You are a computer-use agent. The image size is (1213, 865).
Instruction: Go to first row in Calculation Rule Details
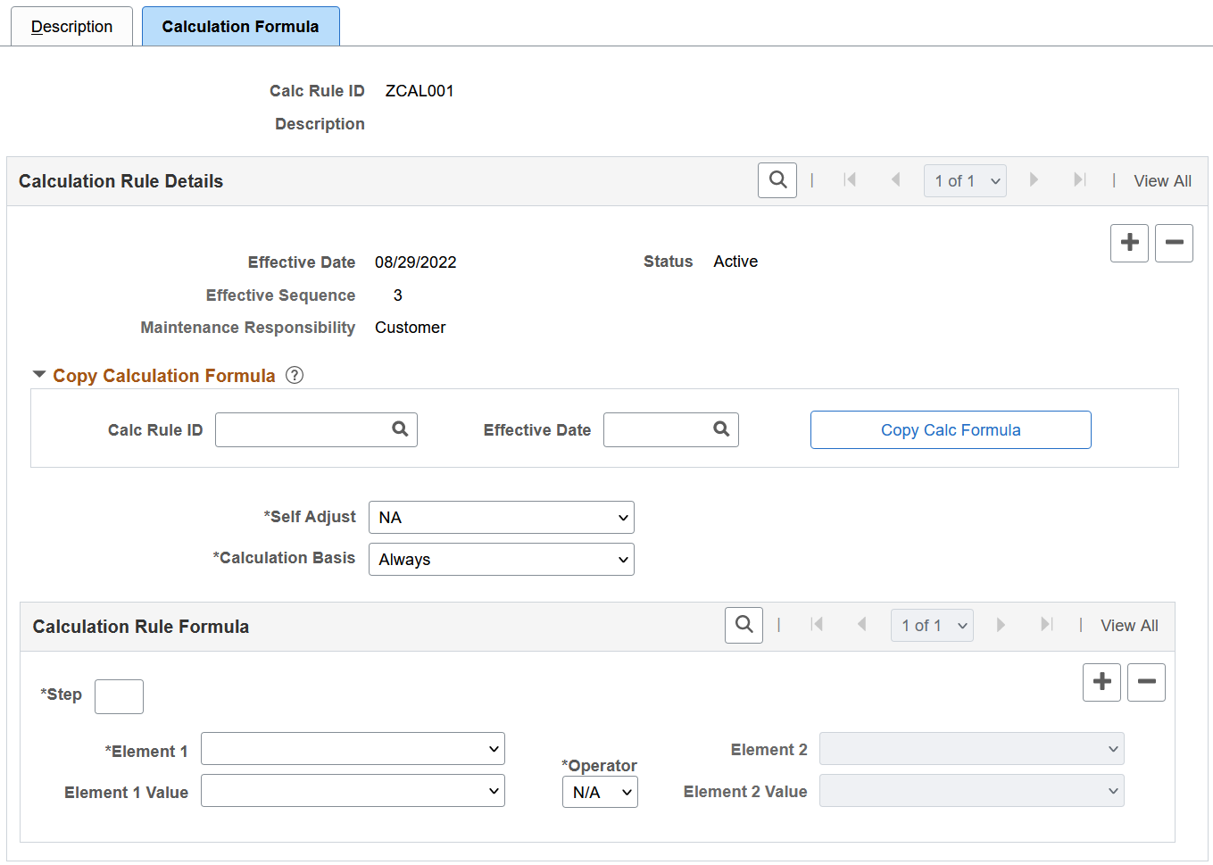coord(850,180)
